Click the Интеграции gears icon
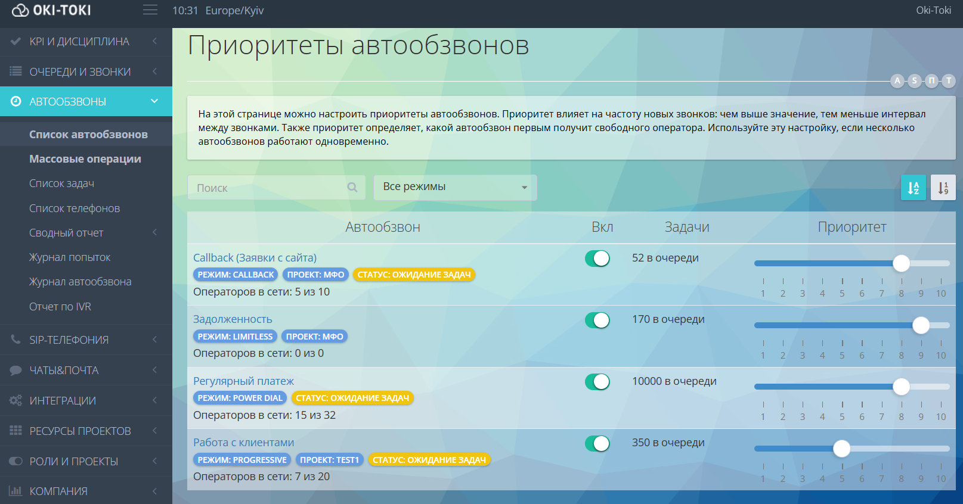 click(x=16, y=400)
